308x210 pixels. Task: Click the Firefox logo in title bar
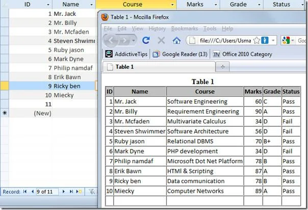105,17
